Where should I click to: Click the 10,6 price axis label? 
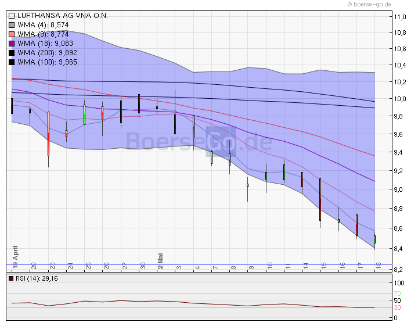coord(400,49)
